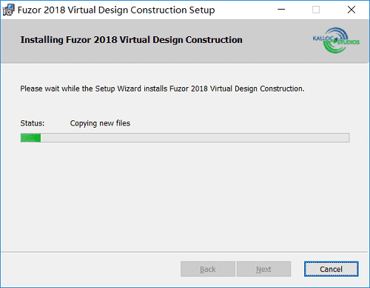Click the disabled Next button

[263, 269]
